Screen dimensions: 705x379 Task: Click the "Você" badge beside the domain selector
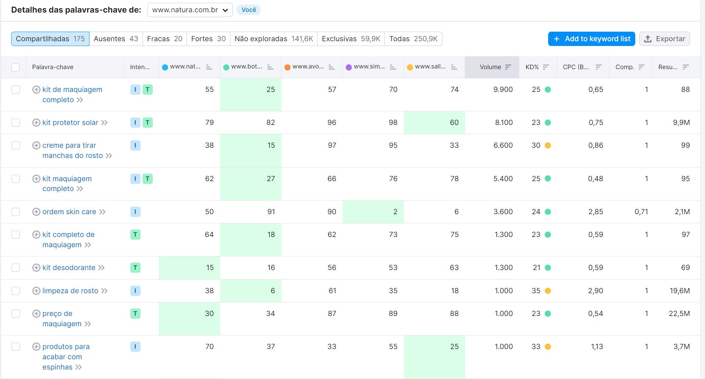(249, 10)
